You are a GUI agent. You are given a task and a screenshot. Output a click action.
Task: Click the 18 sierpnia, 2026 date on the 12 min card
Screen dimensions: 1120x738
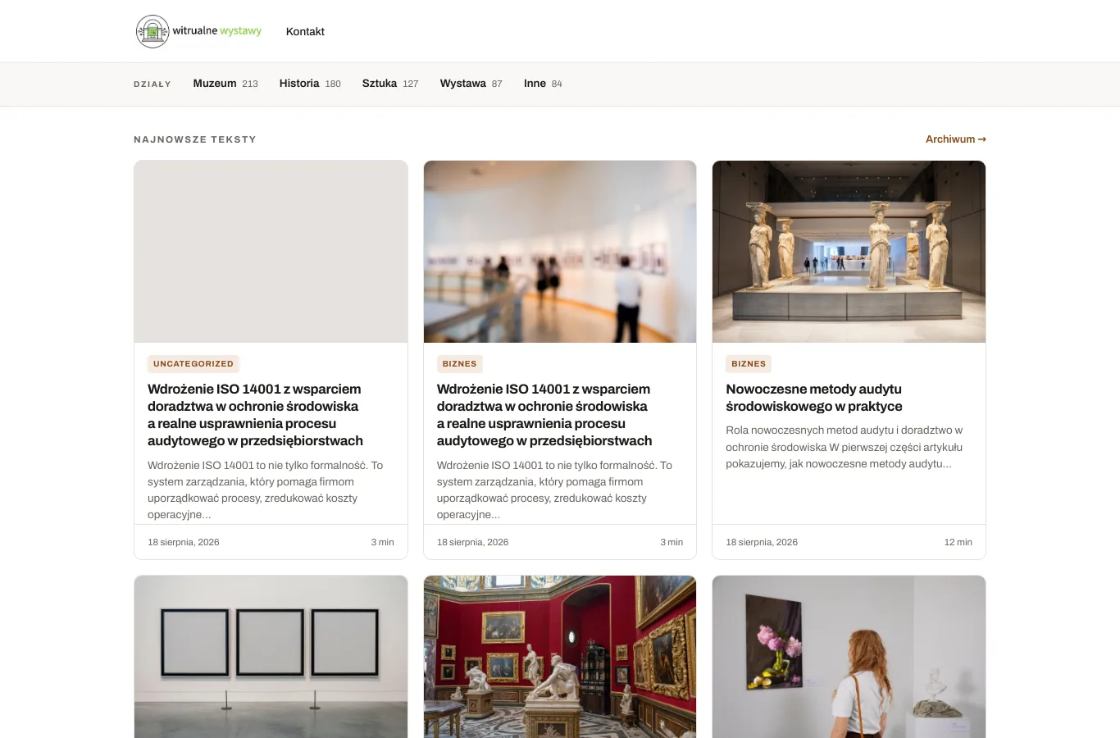click(x=762, y=542)
